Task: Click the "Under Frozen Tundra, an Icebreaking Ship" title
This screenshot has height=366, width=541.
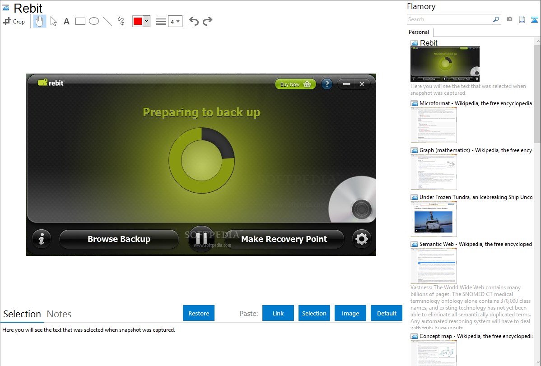Action: (x=476, y=197)
